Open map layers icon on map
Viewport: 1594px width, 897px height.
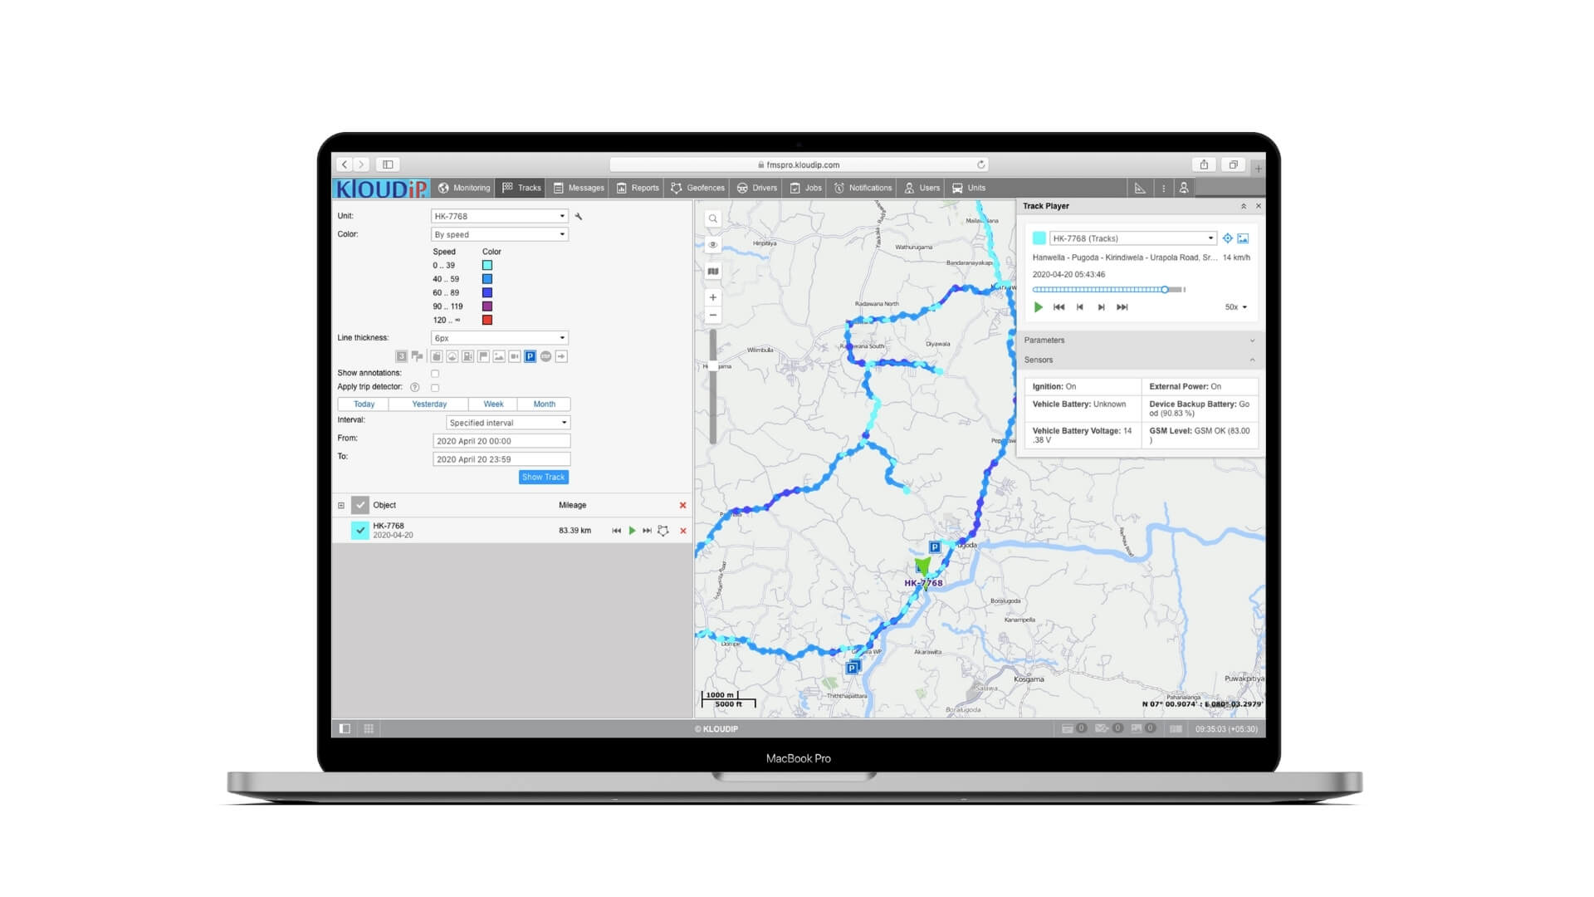pos(712,272)
